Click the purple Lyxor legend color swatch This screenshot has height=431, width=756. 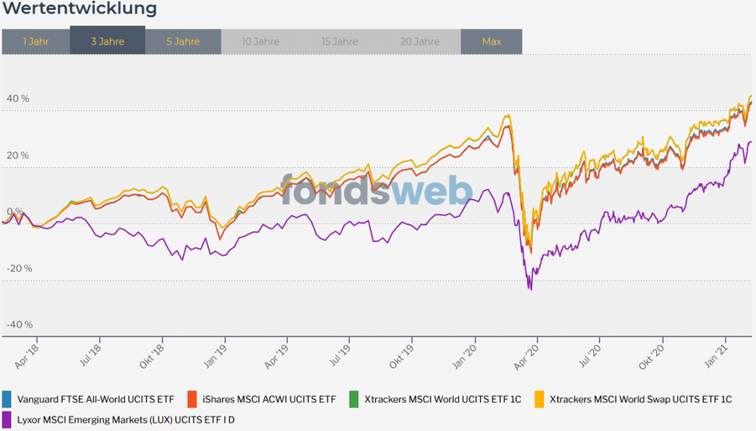pos(7,418)
